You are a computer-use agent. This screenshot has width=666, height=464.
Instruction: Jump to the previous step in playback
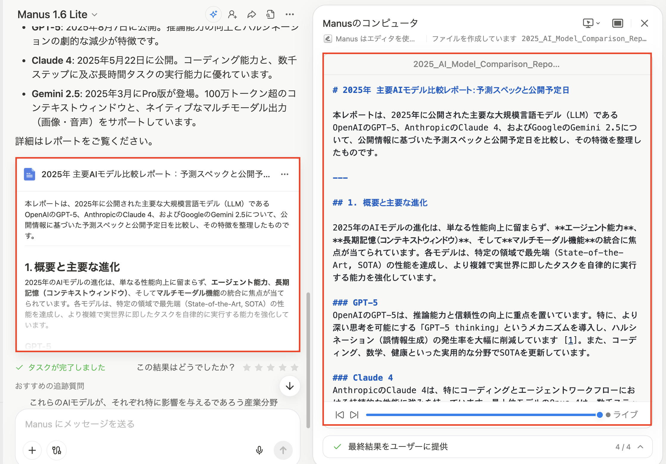pos(340,415)
